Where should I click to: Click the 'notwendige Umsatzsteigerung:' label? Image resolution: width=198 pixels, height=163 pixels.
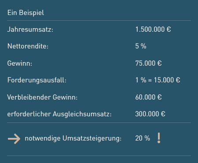click(x=73, y=138)
